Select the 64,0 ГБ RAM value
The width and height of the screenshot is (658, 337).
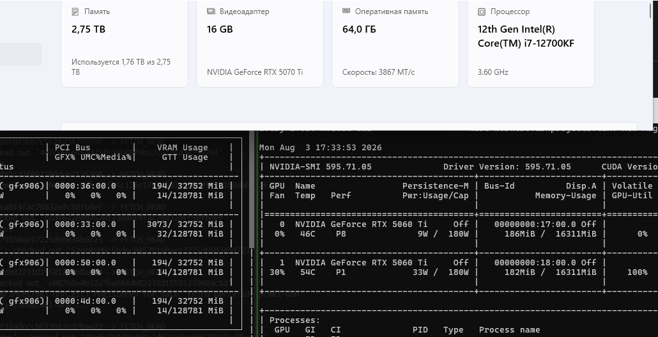tap(359, 29)
